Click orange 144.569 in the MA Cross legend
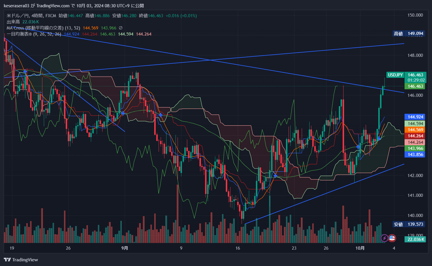The width and height of the screenshot is (432, 266). [90, 28]
